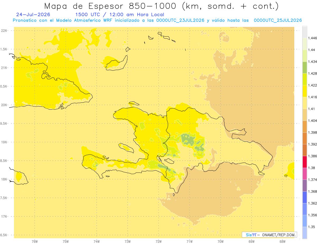Click the blue swatch between 1.368 and 1.362
This screenshot has height=245, width=317.
(305, 197)
